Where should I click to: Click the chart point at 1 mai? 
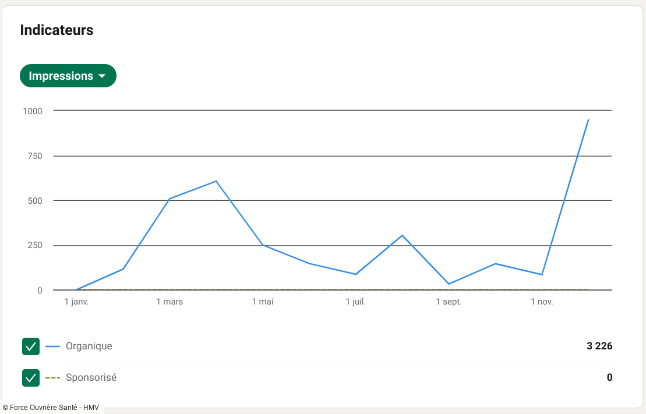point(263,245)
